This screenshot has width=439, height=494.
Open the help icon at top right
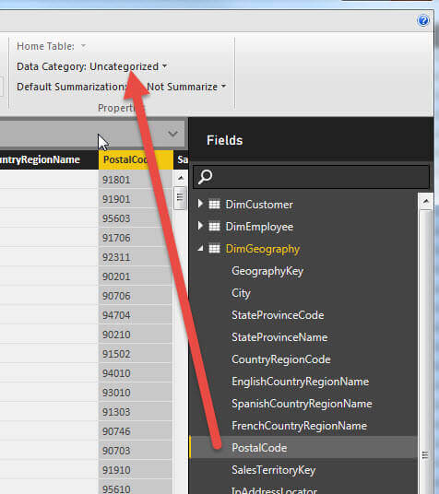(423, 20)
